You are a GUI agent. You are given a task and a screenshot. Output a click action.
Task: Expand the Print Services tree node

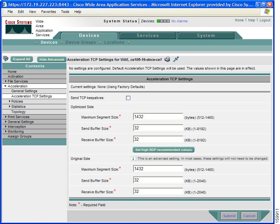coord(6,117)
